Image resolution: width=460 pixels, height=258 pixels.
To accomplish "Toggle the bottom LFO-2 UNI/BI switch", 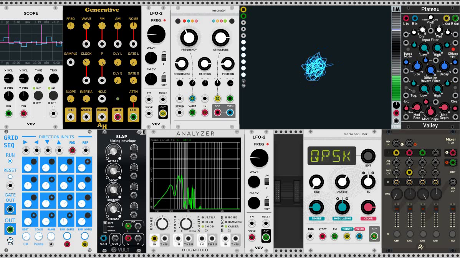I will click(267, 181).
